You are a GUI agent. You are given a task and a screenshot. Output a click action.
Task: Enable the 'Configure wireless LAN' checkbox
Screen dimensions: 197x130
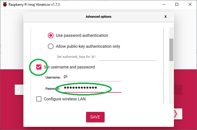click(39, 99)
